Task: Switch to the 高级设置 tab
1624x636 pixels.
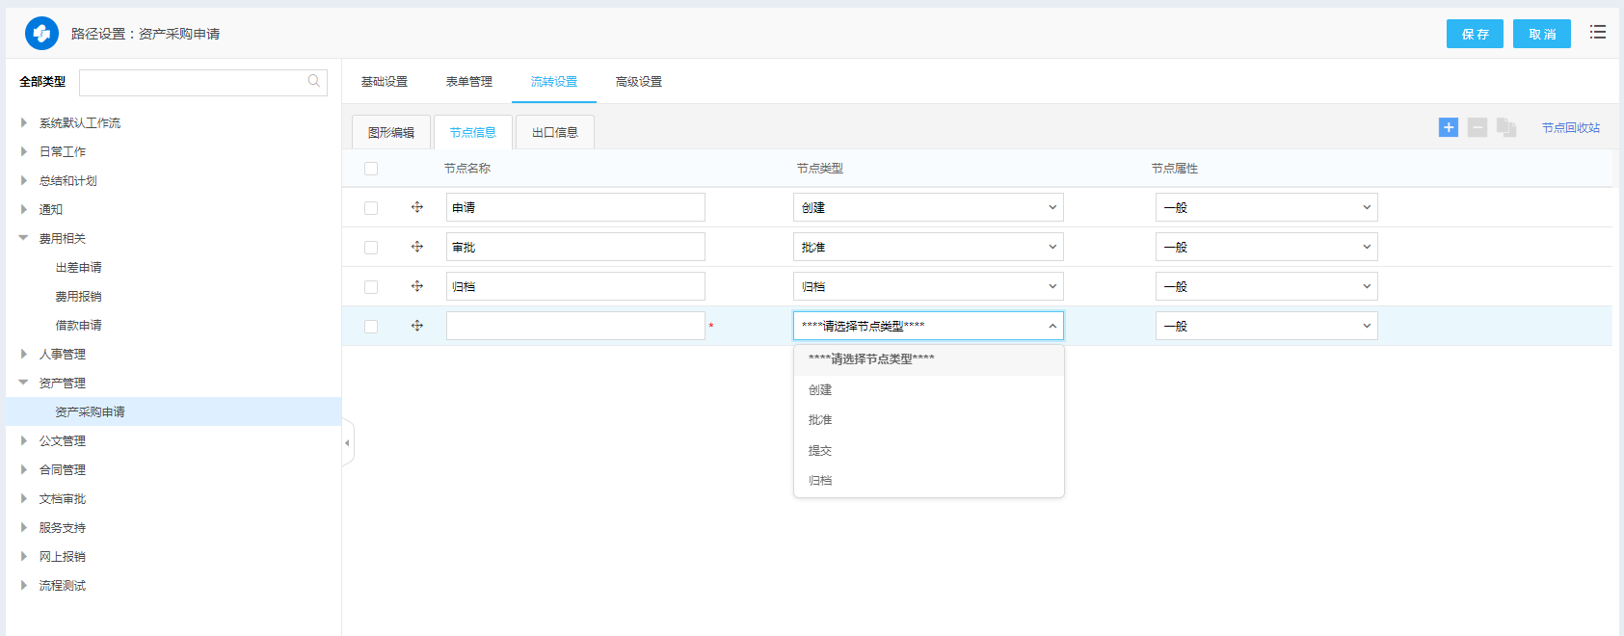Action: pos(638,82)
